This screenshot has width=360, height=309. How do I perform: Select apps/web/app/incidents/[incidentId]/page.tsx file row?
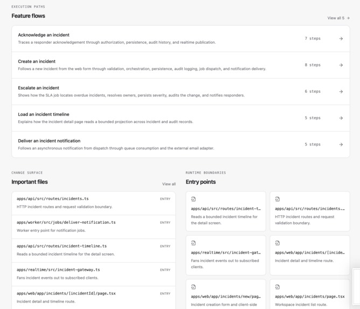93,297
